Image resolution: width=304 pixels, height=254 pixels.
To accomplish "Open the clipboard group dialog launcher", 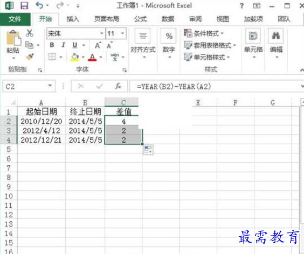I will (40, 70).
